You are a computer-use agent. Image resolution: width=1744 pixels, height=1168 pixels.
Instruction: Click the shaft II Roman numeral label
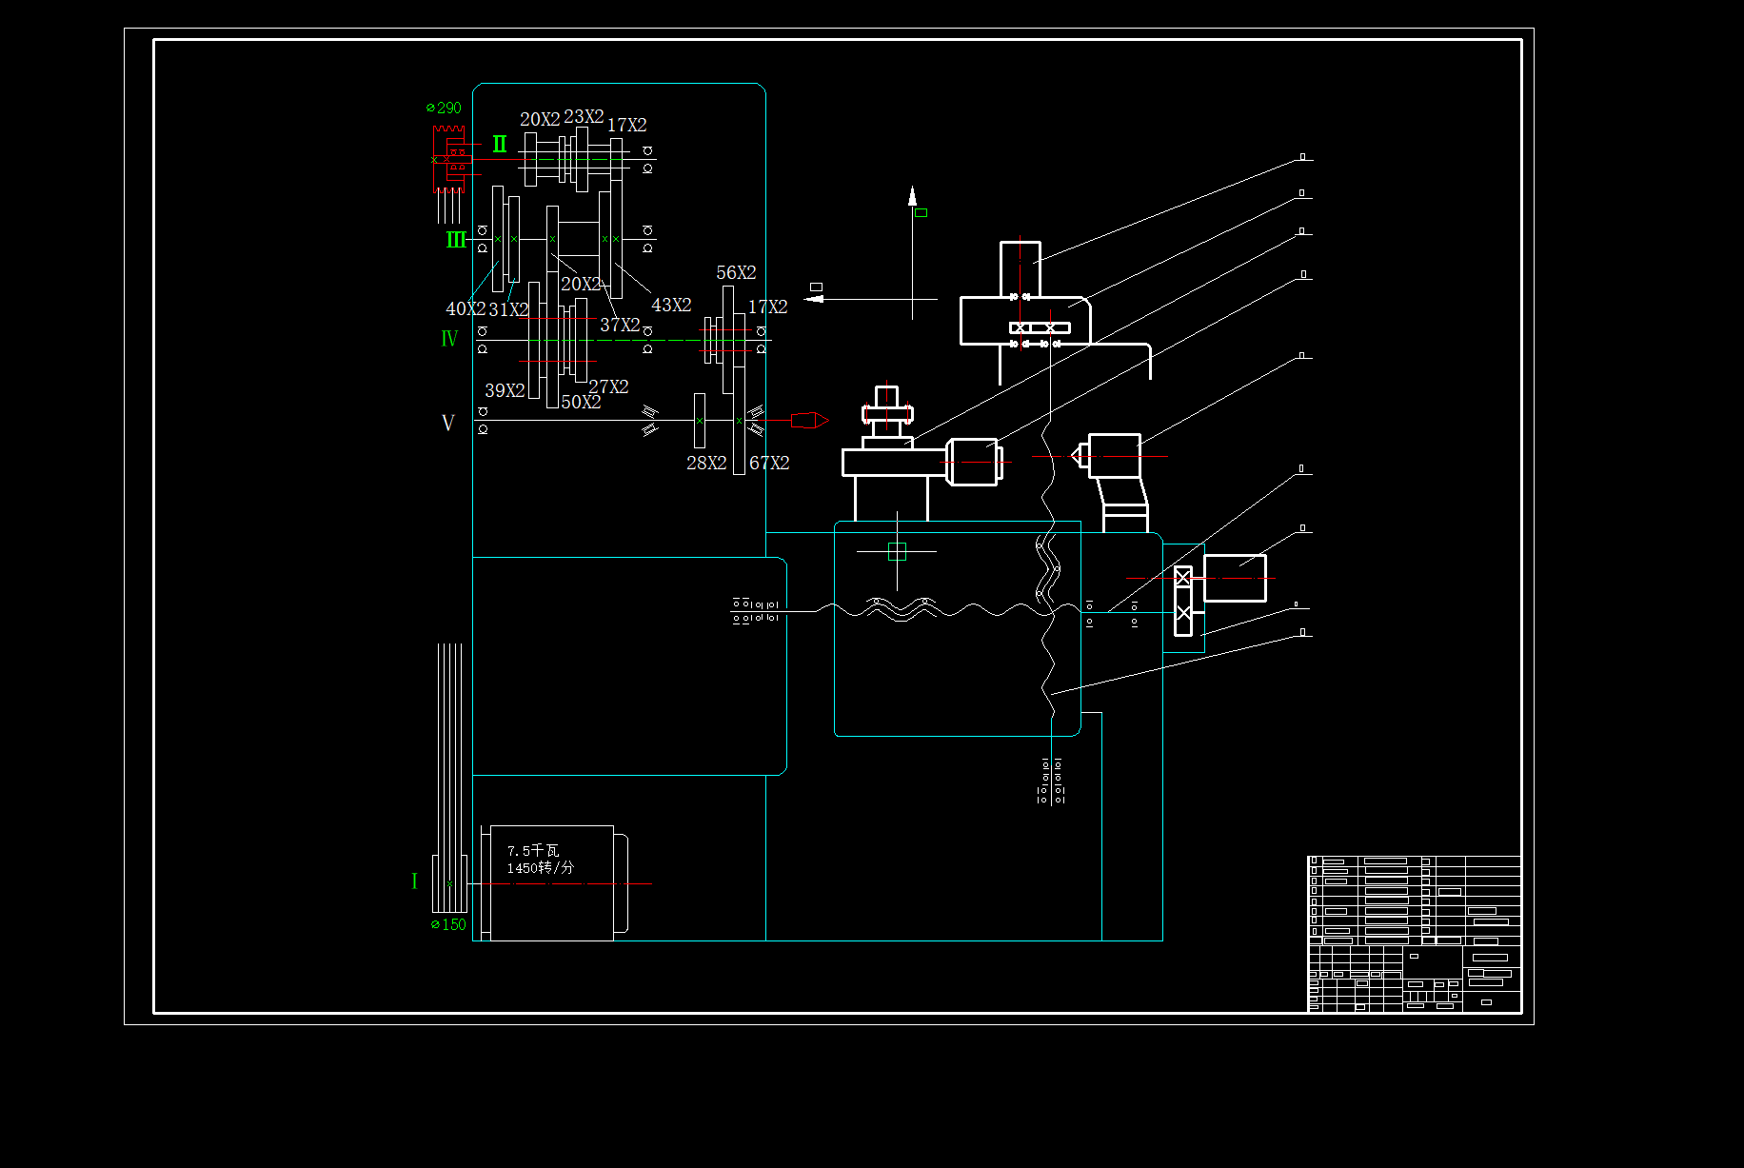(500, 144)
